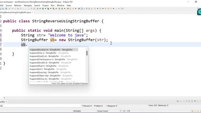This screenshot has height=113, width=201.
Task: Open the Source menu
Action: pos(8,6)
